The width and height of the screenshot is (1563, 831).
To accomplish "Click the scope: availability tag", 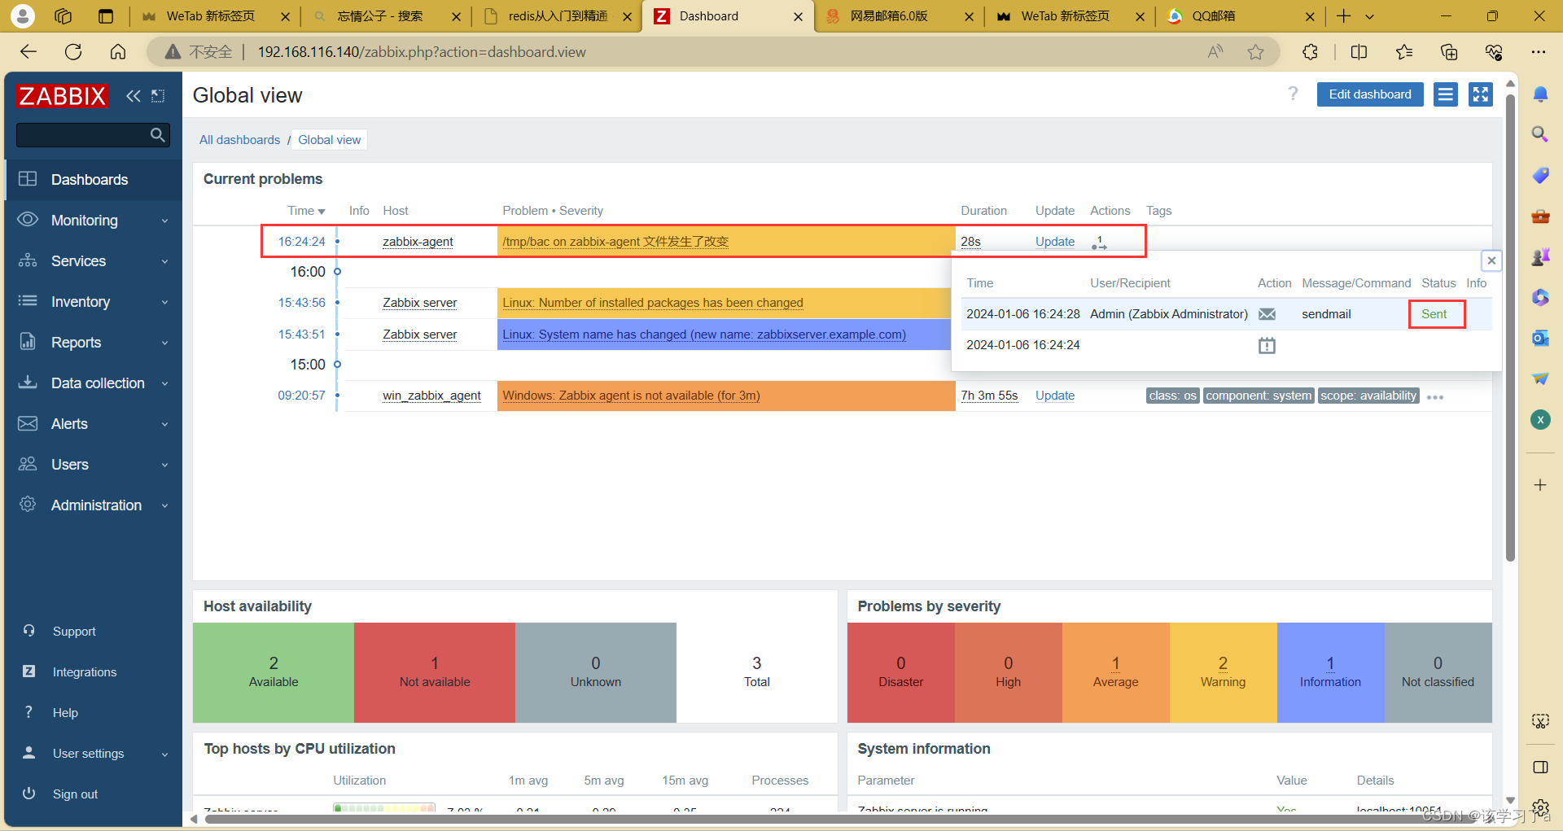I will tap(1368, 396).
